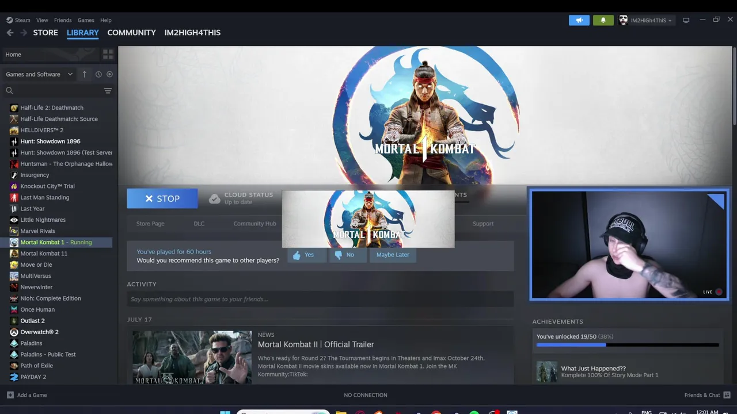
Task: Open the announcements megaphone button
Action: pyautogui.click(x=579, y=20)
